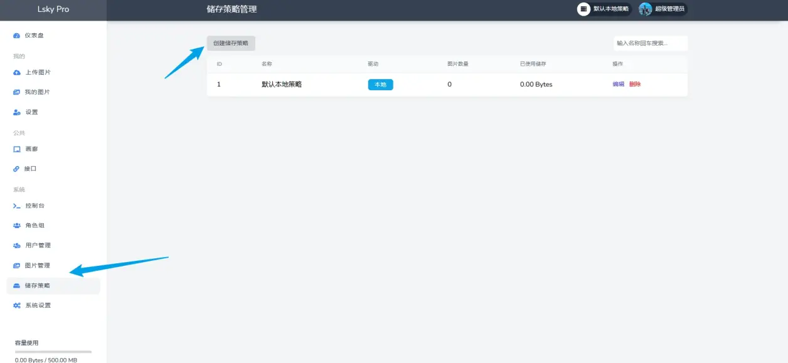788x363 pixels.
Task: Click the 本地 driver badge
Action: click(380, 84)
